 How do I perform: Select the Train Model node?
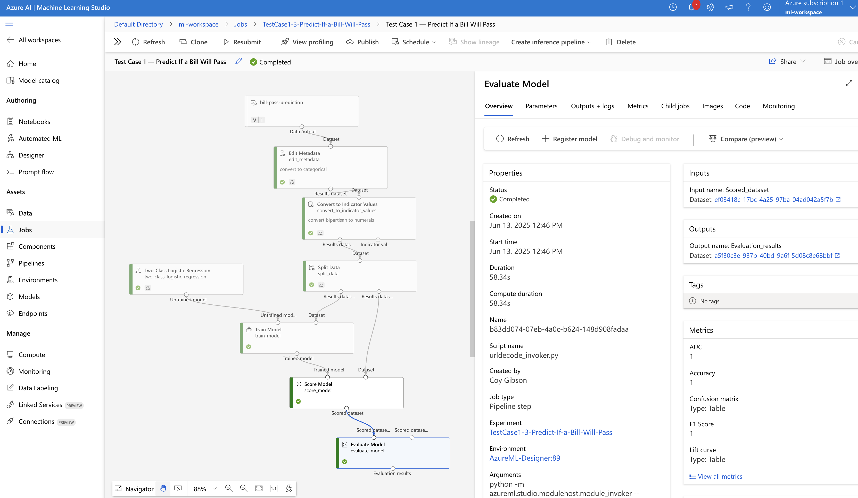[297, 338]
